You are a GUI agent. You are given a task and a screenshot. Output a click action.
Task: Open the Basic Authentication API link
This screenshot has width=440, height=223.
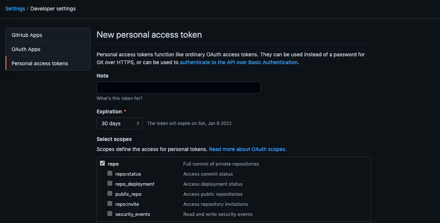pyautogui.click(x=239, y=62)
